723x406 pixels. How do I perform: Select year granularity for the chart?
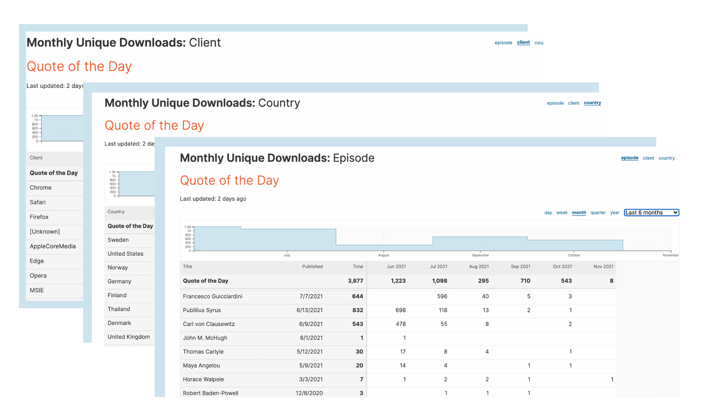click(615, 212)
